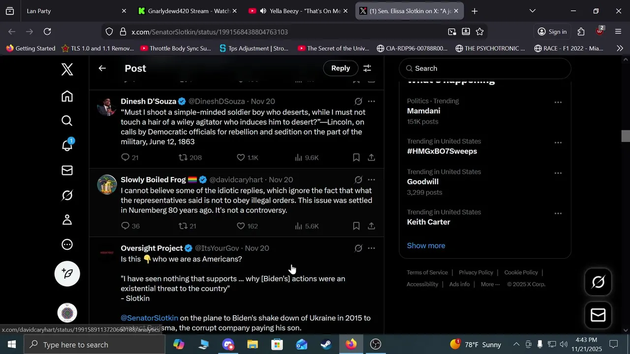This screenshot has height=354, width=630.
Task: Open Grok explain on Dinesh D'Souza post
Action: [x=358, y=101]
